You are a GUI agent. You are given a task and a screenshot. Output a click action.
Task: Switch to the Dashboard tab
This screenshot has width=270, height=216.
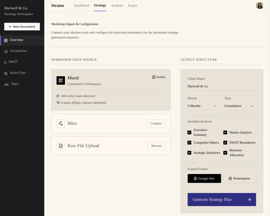[x=82, y=6]
